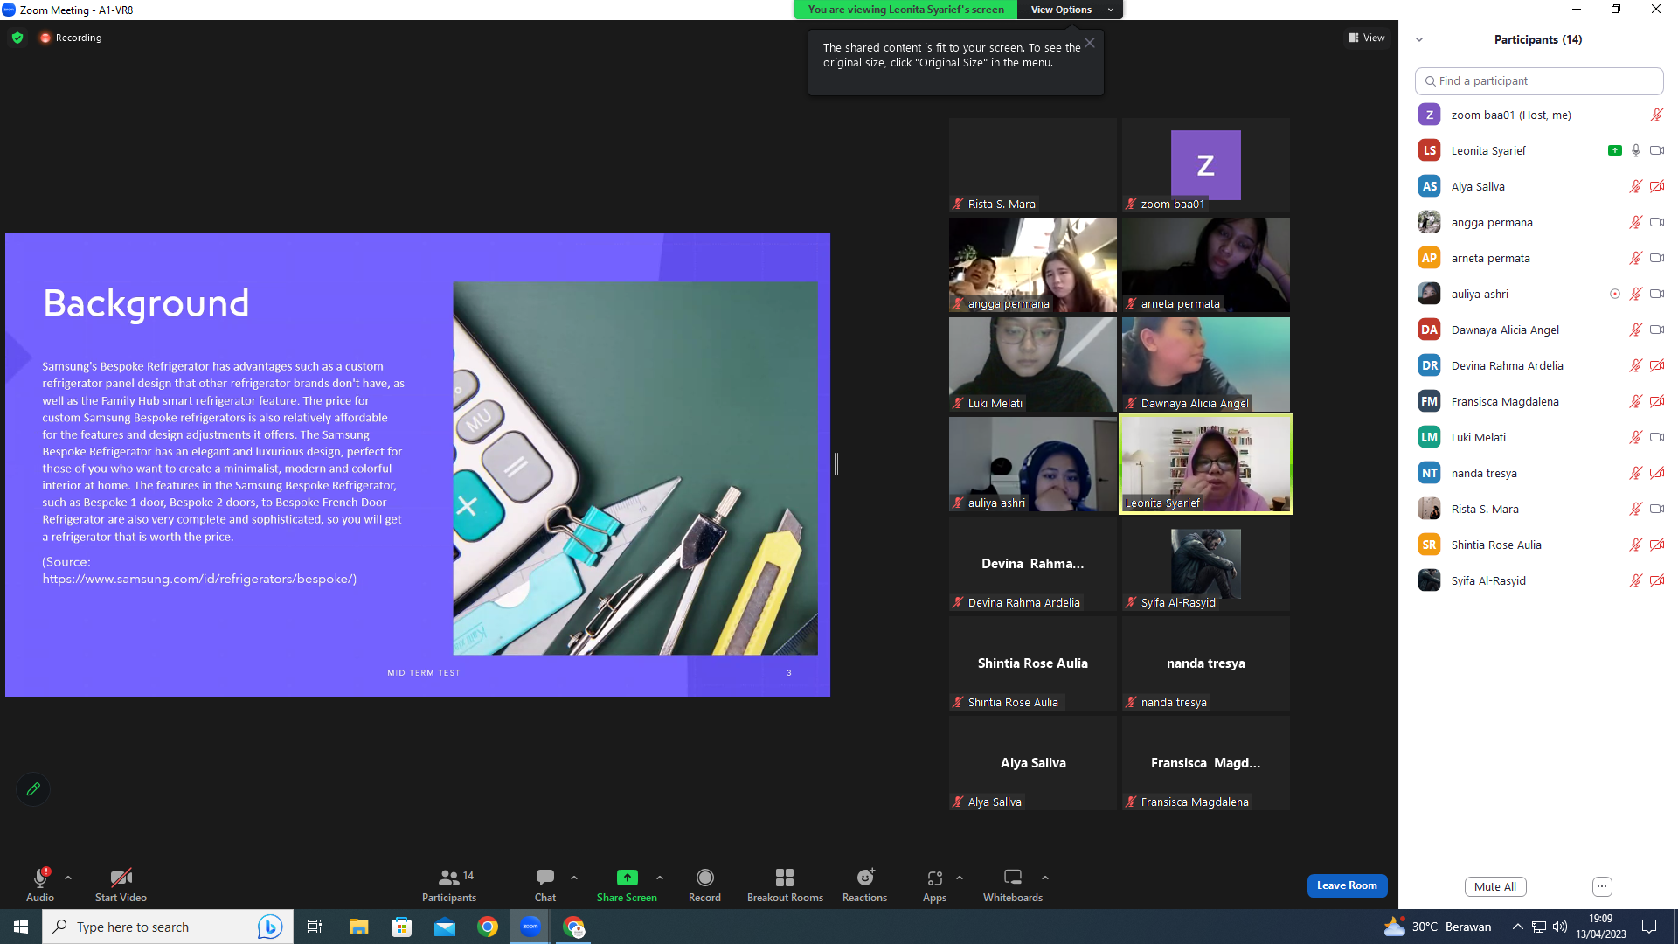
Task: Open Microsoft Store from the taskbar
Action: coord(402,927)
